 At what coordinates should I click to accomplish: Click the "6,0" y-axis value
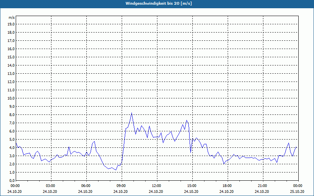click(12, 131)
